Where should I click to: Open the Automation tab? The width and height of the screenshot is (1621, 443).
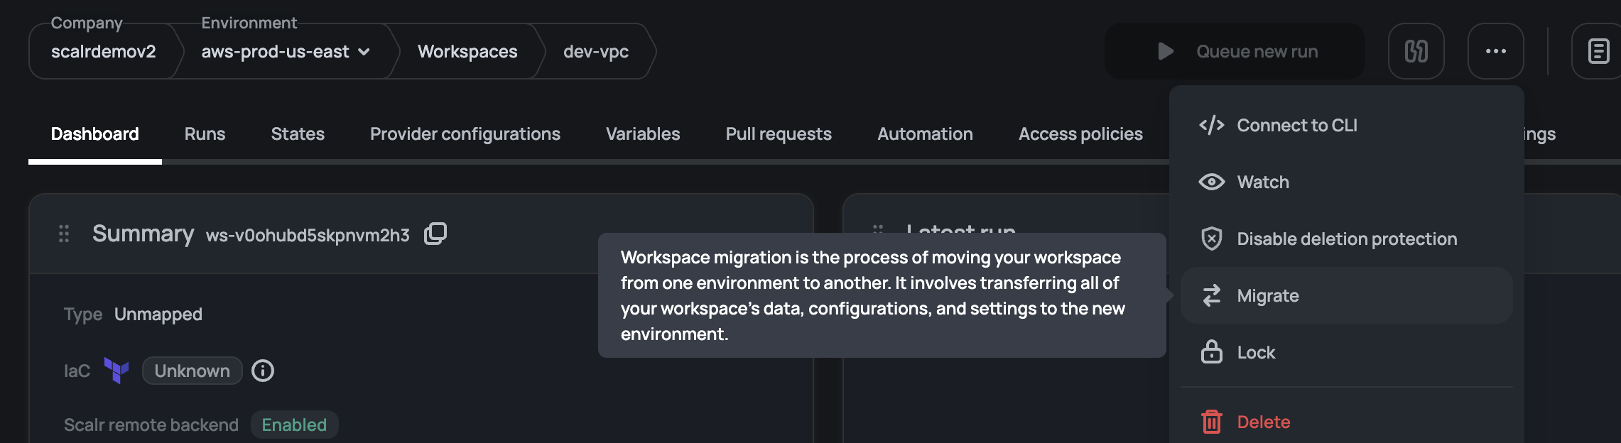tap(925, 134)
